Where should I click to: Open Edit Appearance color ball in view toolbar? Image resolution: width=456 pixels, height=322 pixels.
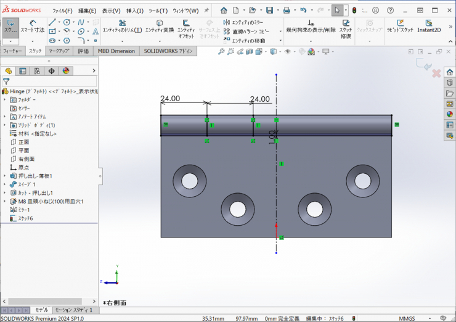click(310, 52)
